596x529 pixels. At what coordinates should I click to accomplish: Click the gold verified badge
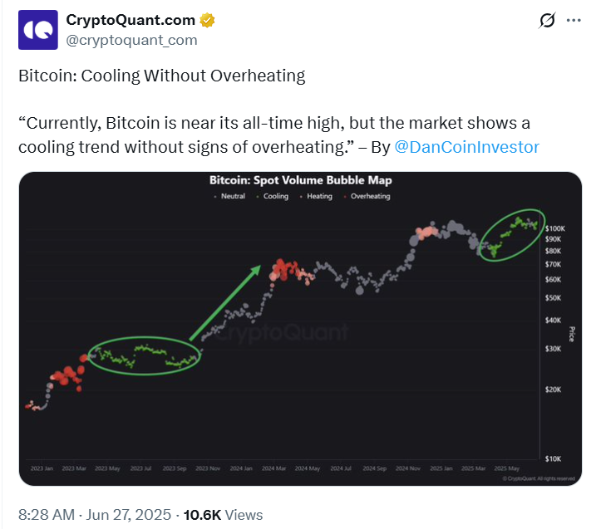click(x=207, y=20)
